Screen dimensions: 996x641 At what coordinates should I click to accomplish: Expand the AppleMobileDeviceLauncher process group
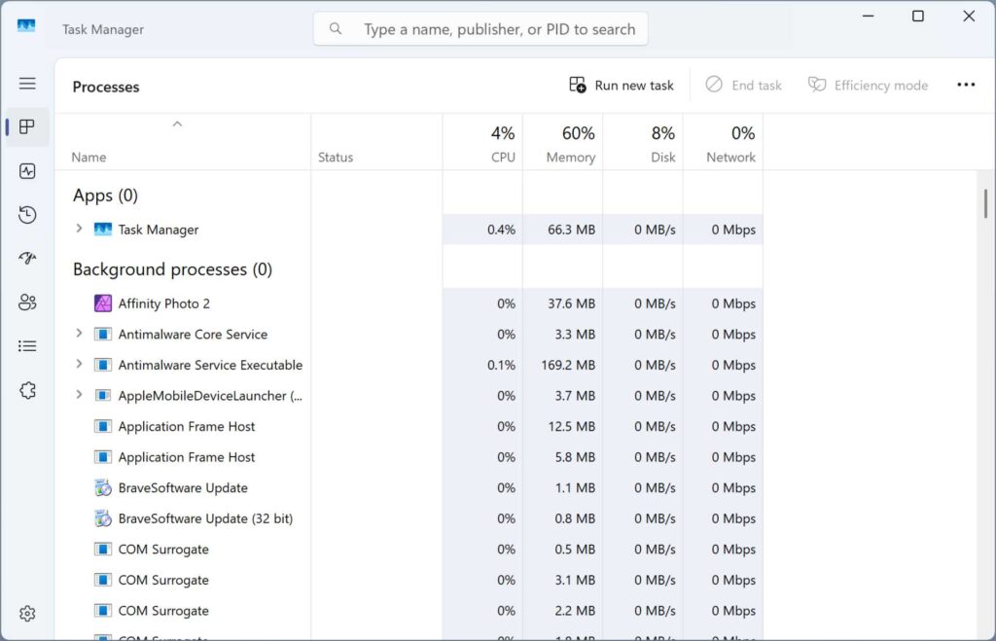pos(79,396)
